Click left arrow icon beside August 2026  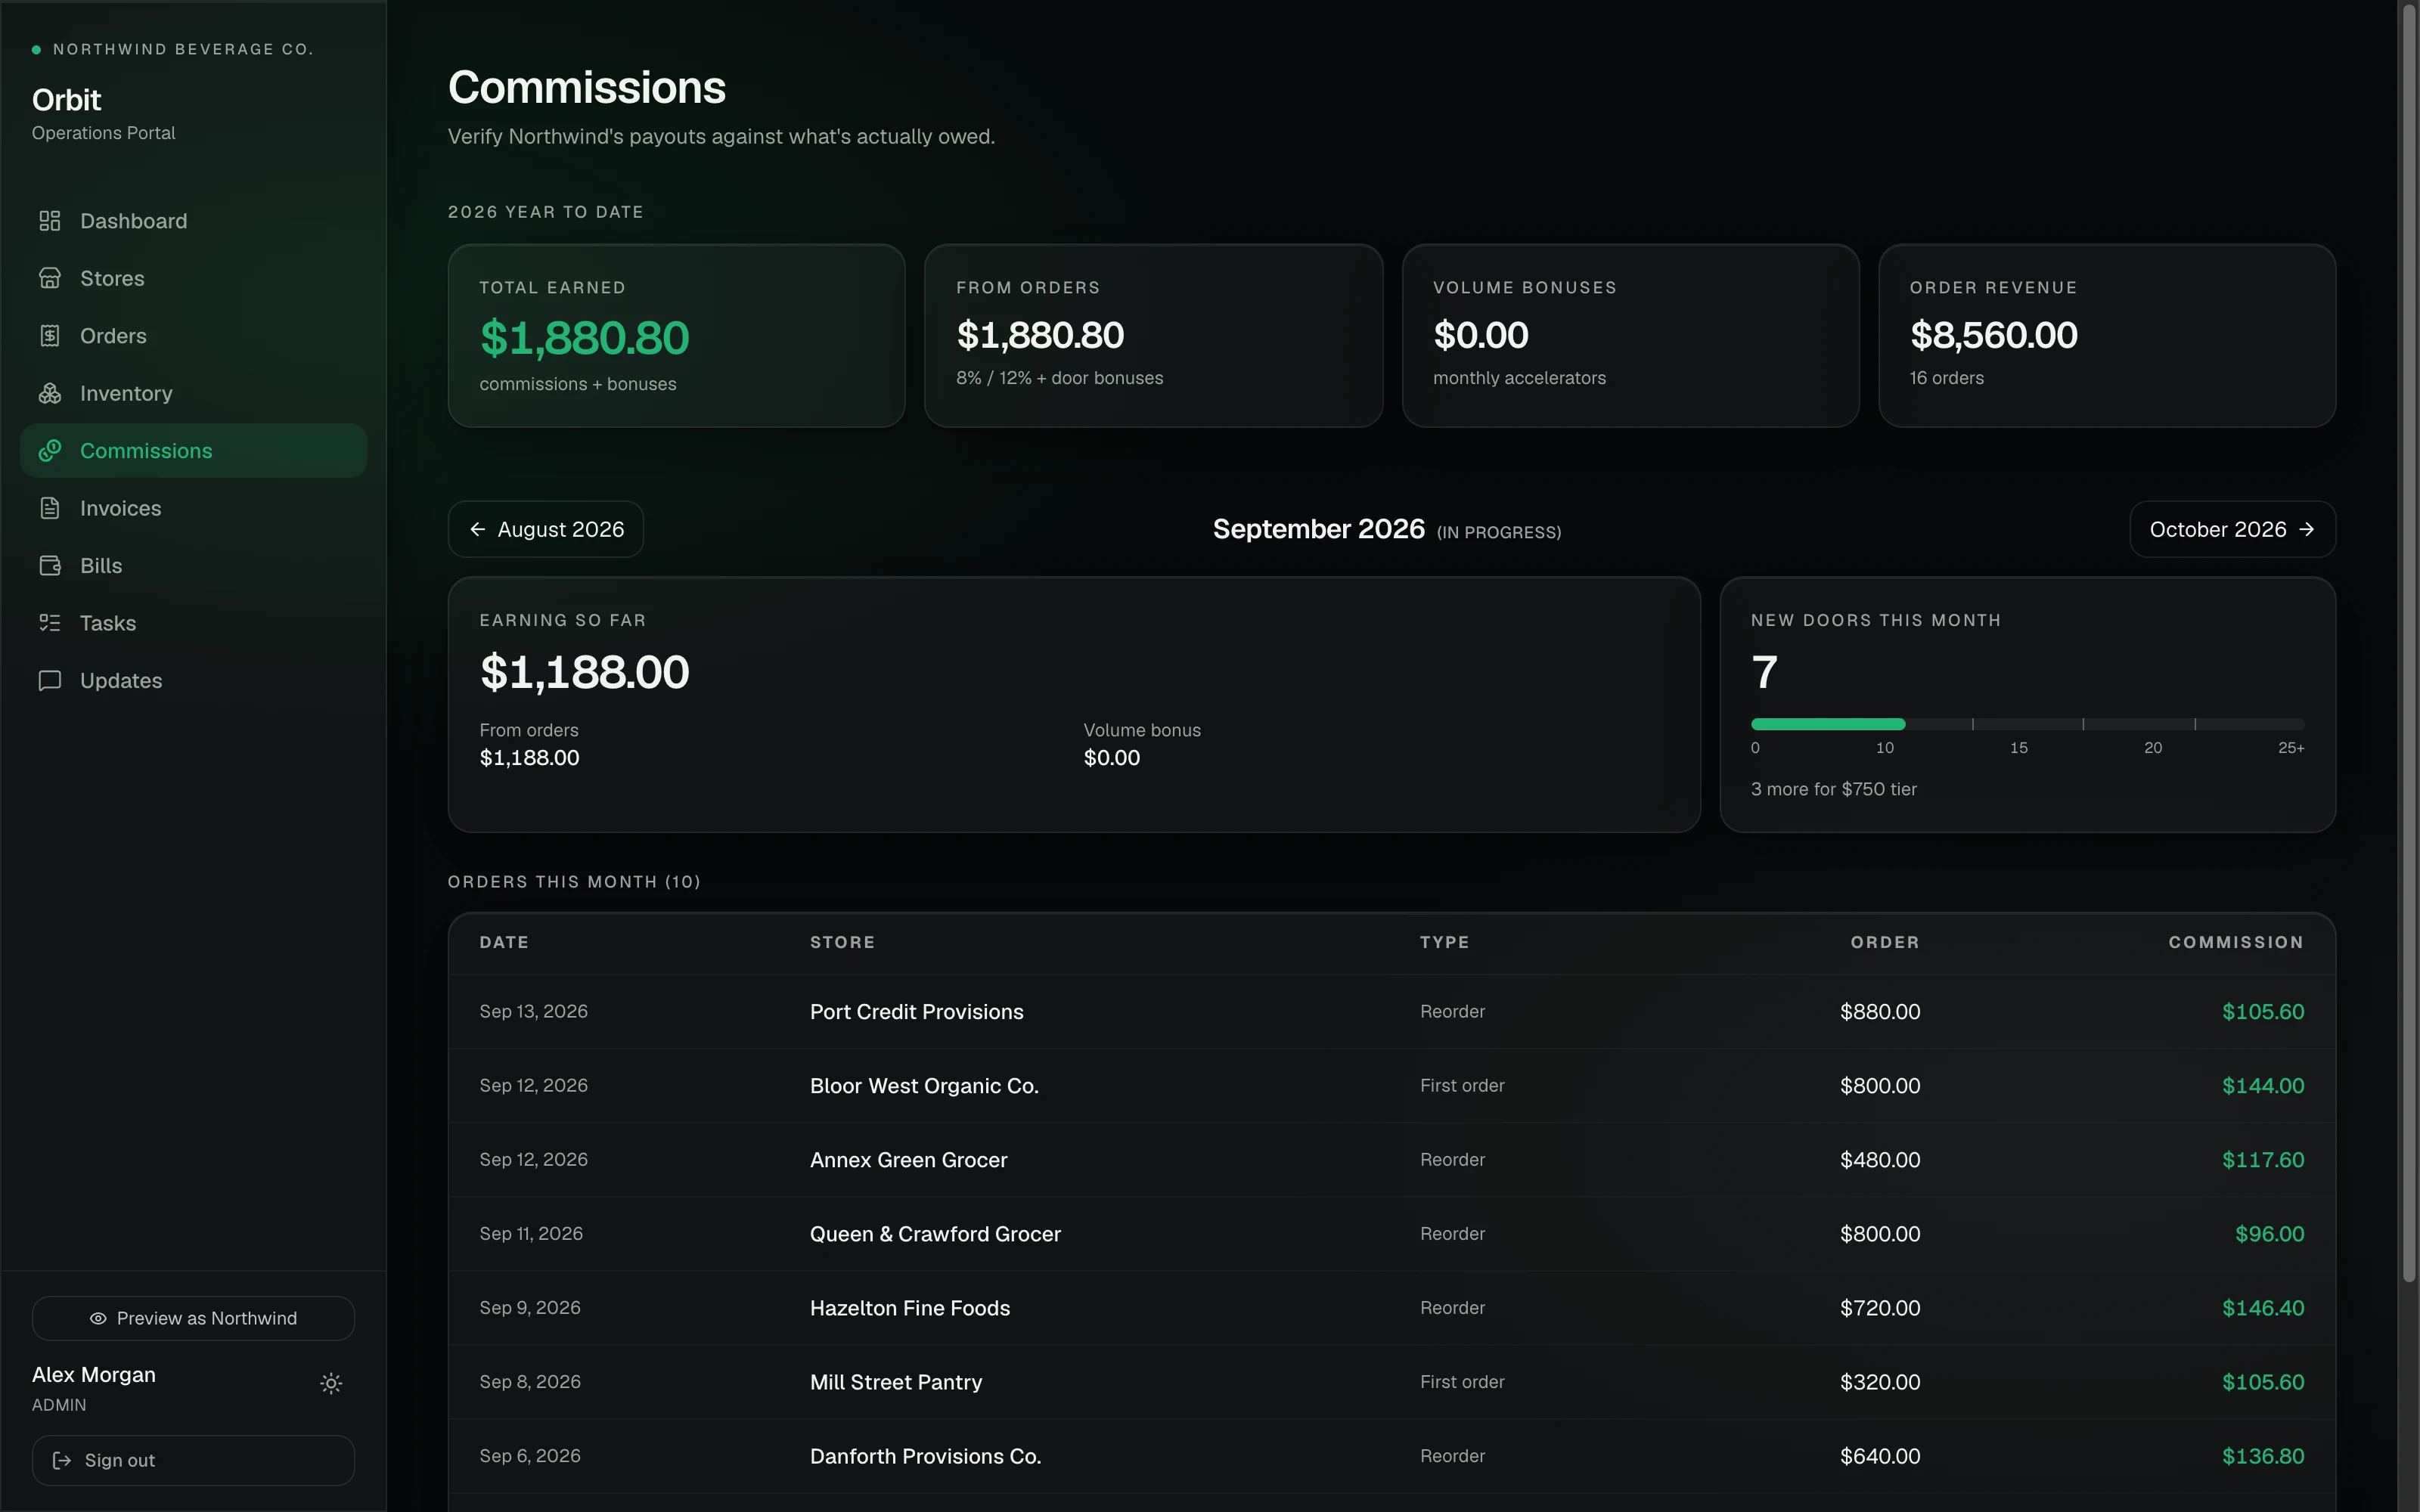coord(478,529)
